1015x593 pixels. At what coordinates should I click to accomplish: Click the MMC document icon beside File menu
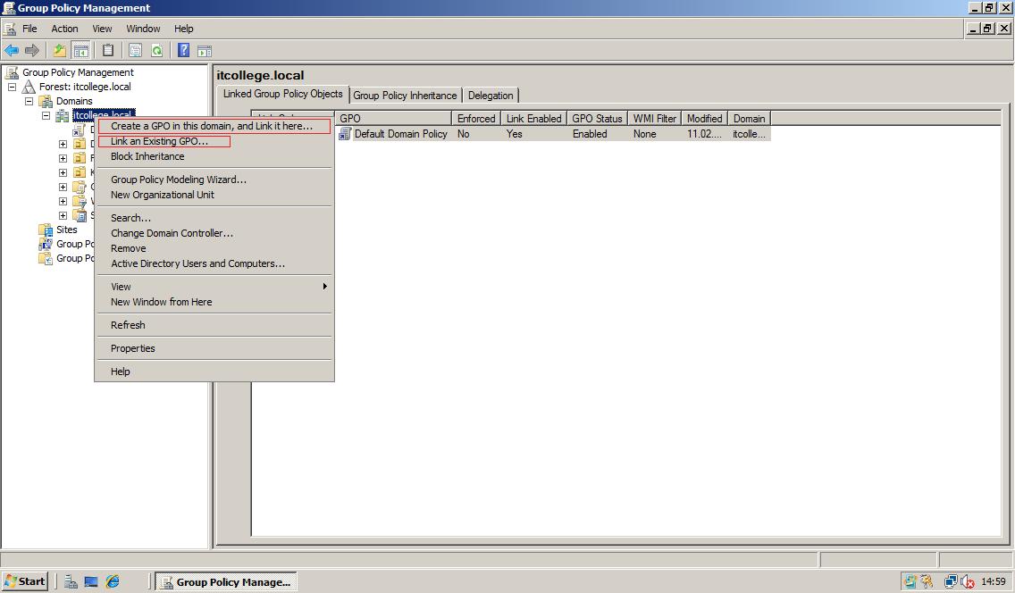coord(10,29)
